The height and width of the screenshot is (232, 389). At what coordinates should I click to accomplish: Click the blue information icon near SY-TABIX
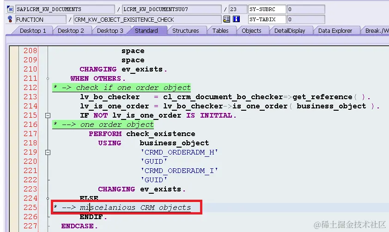(236, 19)
